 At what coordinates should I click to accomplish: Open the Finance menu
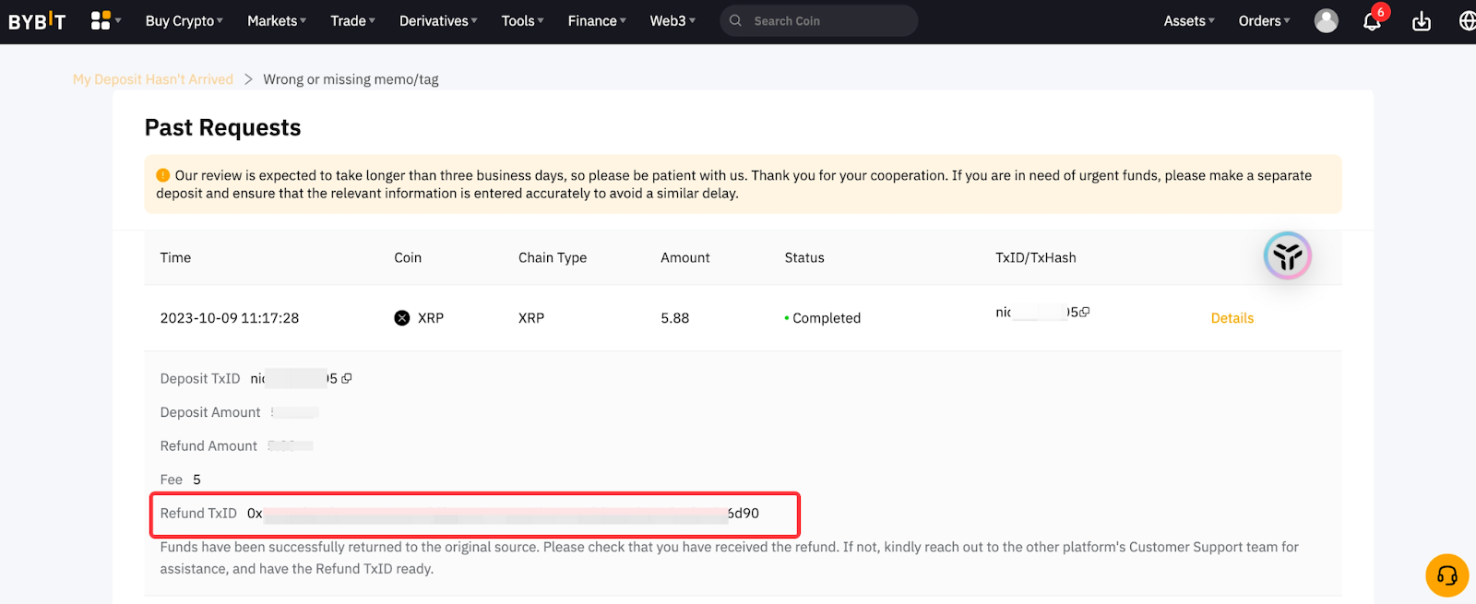pyautogui.click(x=596, y=20)
